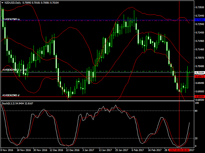The height and width of the screenshot is (153, 205).
Task: Click the 6 Feb 2017 date label
Action: 138,150
